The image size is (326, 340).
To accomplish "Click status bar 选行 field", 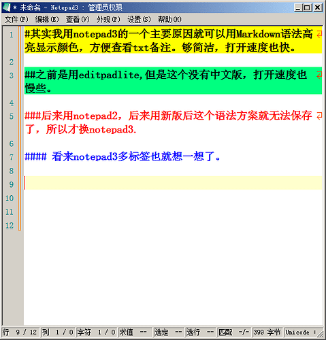I will [201, 333].
